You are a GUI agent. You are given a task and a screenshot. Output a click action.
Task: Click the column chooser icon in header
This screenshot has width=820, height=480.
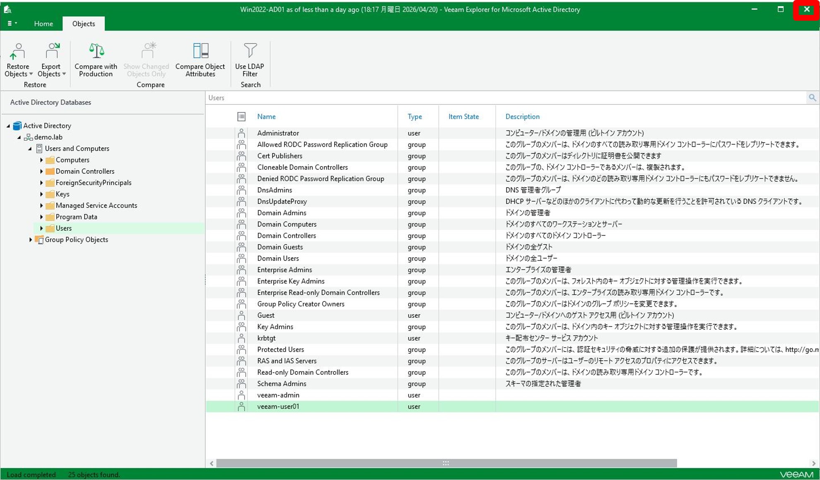coord(241,117)
